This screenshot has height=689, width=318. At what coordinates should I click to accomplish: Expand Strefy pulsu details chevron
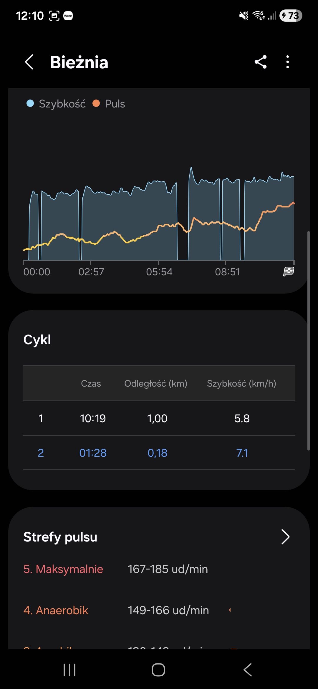point(285,537)
